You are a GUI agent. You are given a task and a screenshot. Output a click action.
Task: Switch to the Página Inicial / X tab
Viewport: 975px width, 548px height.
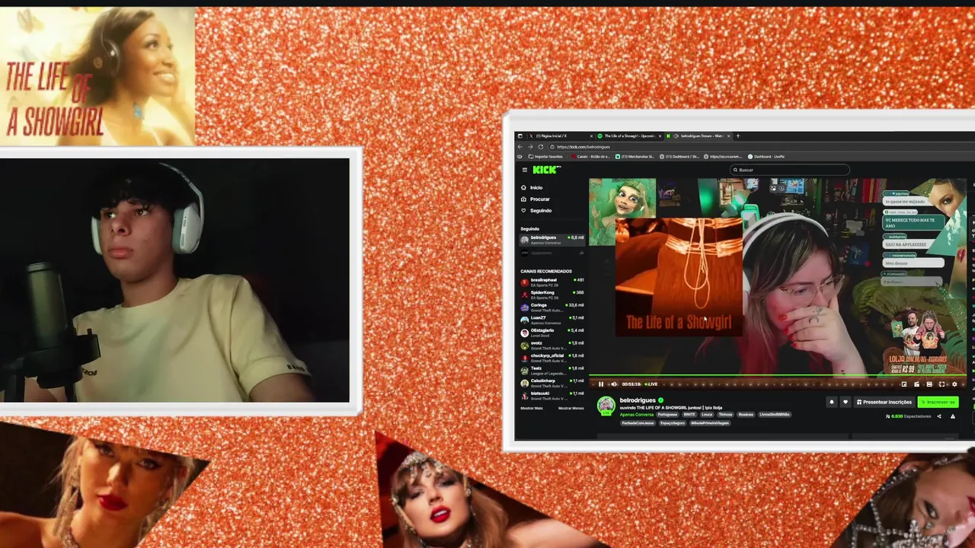click(x=561, y=136)
